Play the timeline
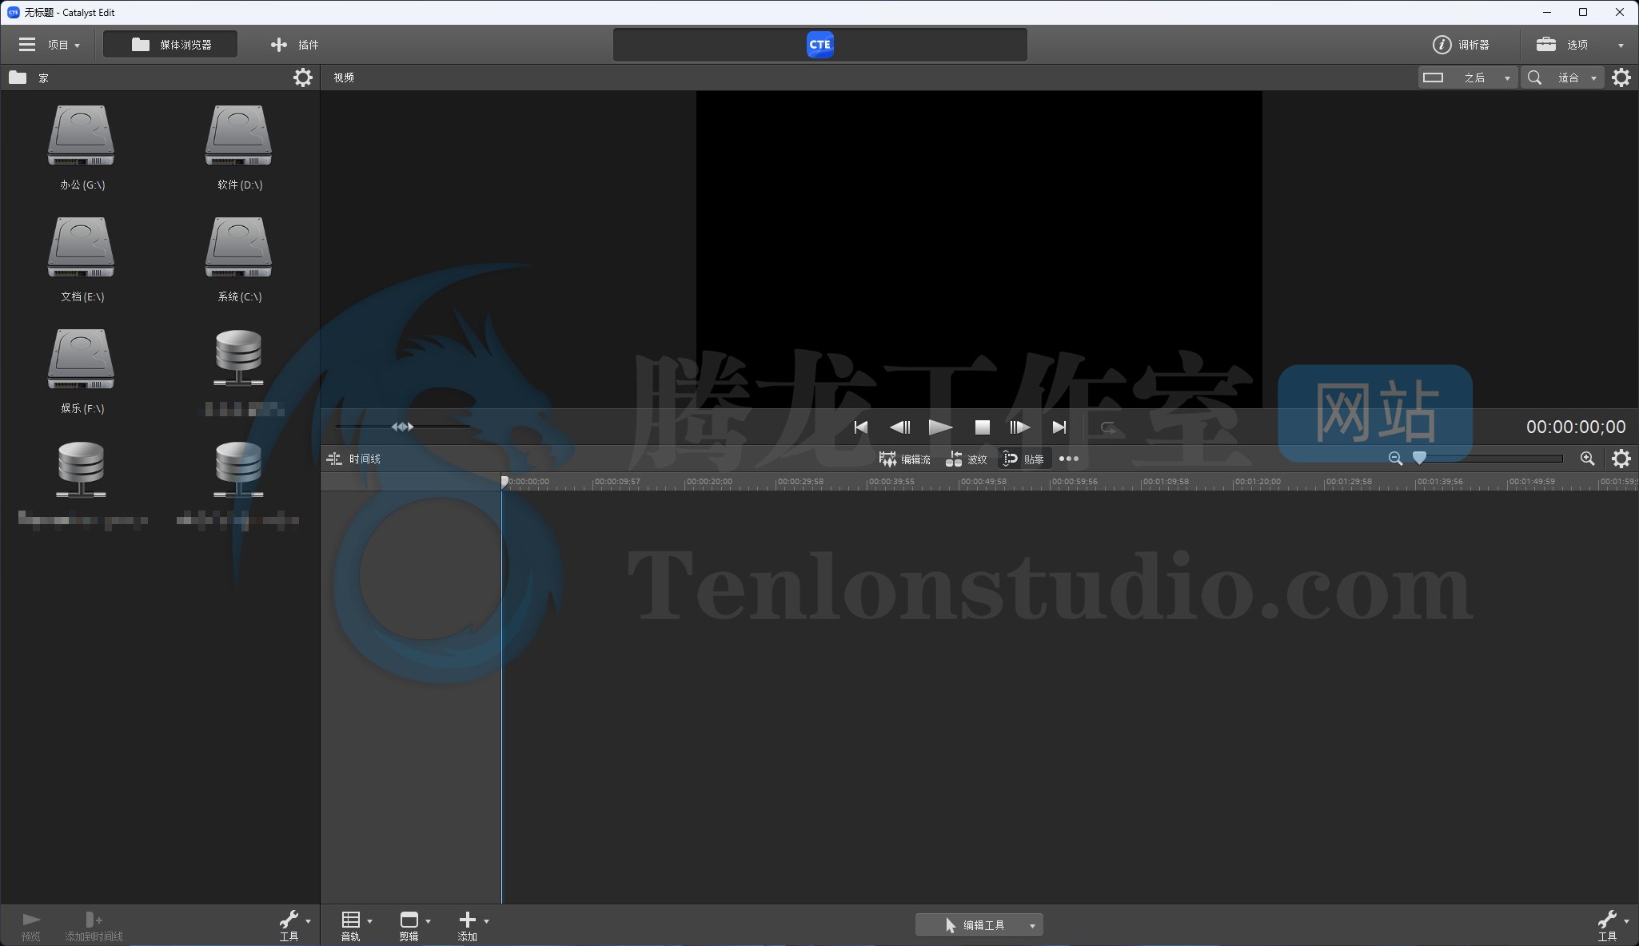1639x946 pixels. (940, 427)
